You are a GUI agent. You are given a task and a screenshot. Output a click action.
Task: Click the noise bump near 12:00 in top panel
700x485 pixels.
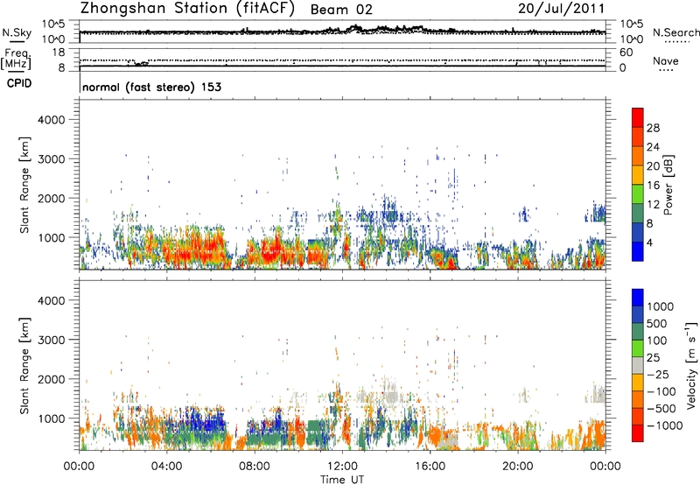(x=356, y=29)
